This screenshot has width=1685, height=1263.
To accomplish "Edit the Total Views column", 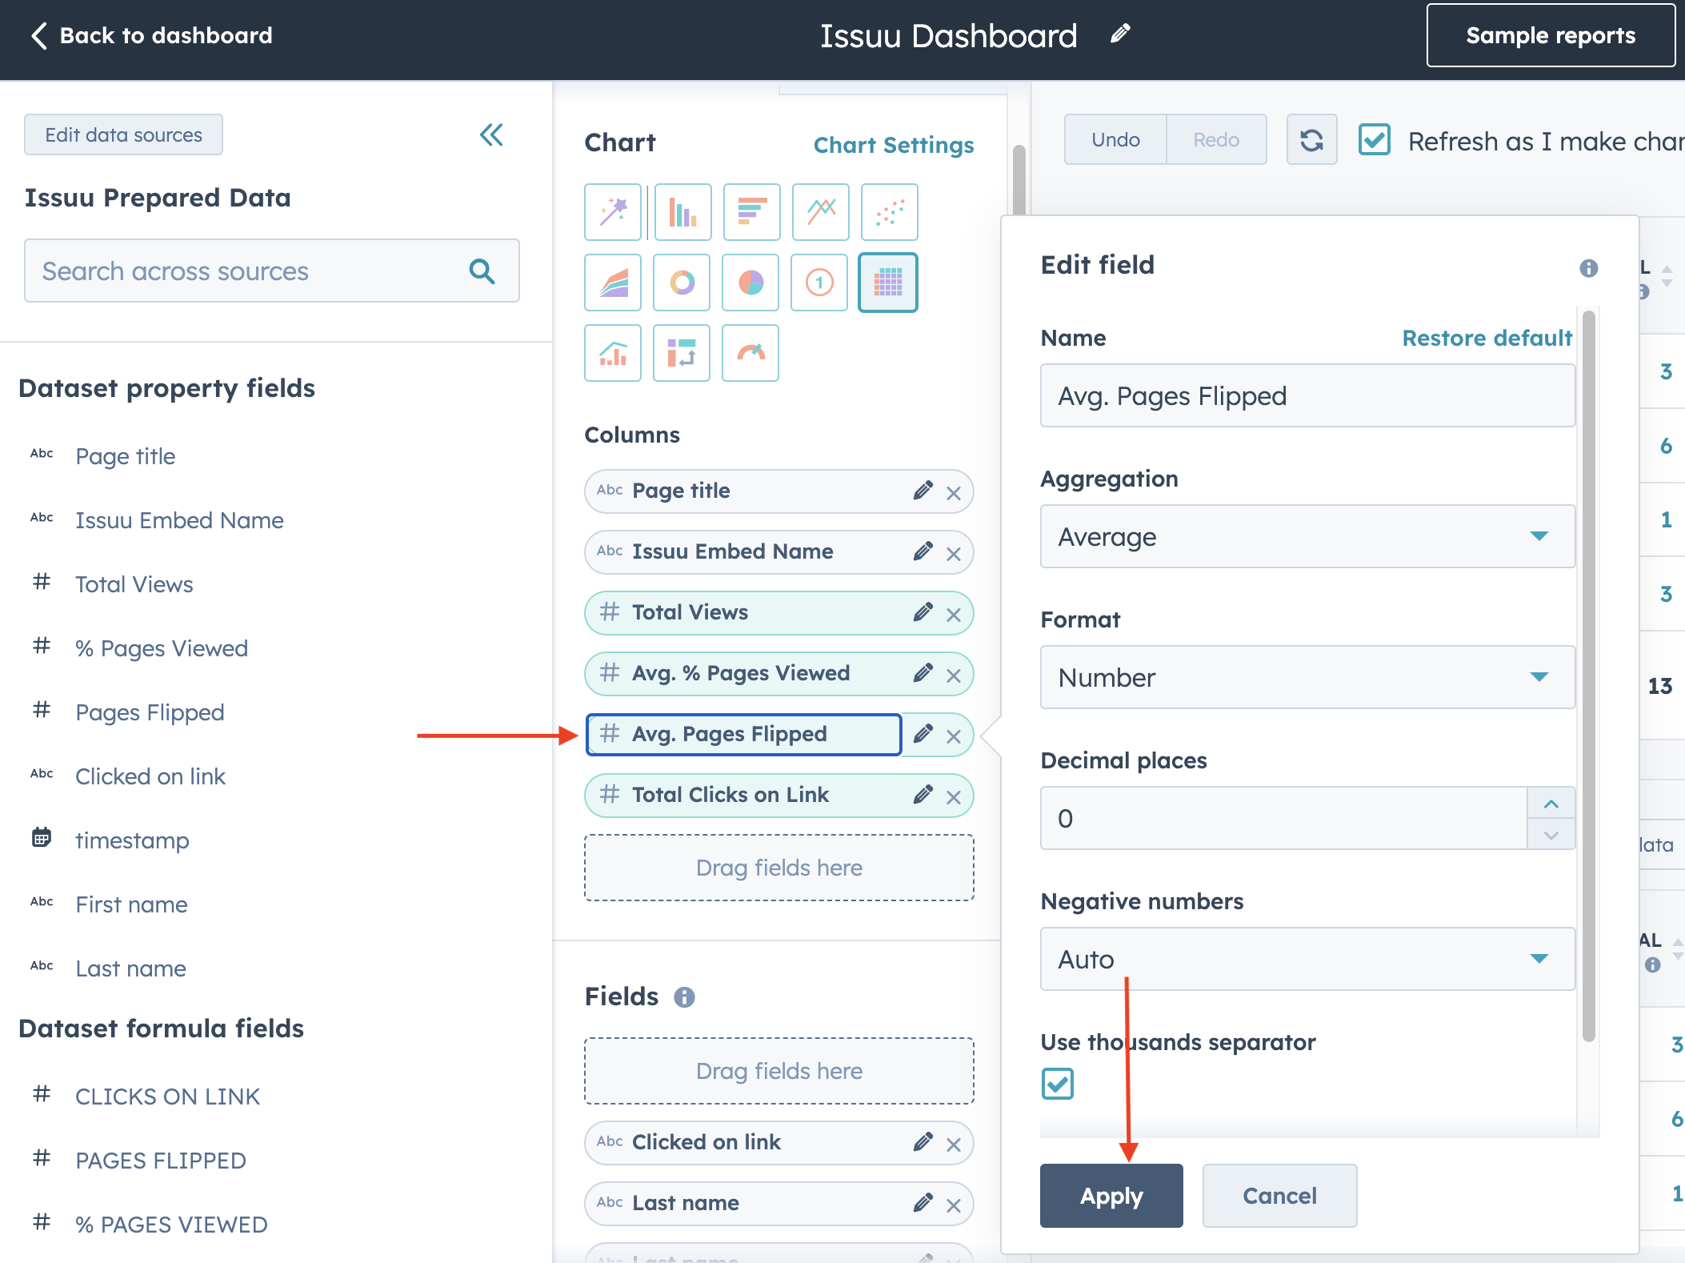I will pyautogui.click(x=923, y=612).
